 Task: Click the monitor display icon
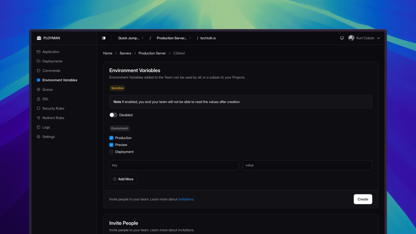tap(342, 38)
